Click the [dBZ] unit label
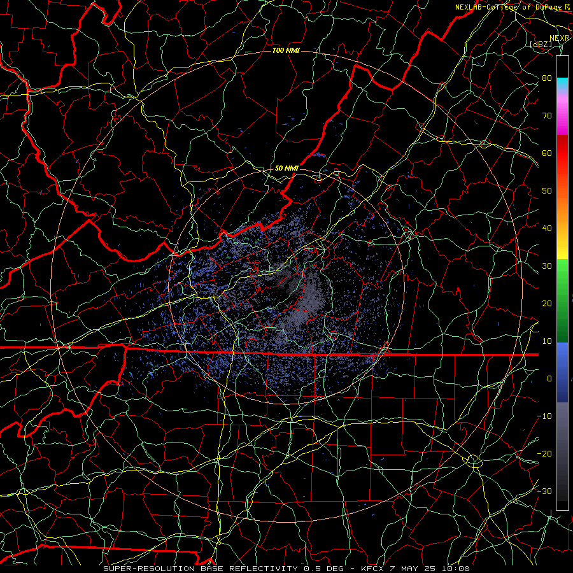 click(x=541, y=44)
